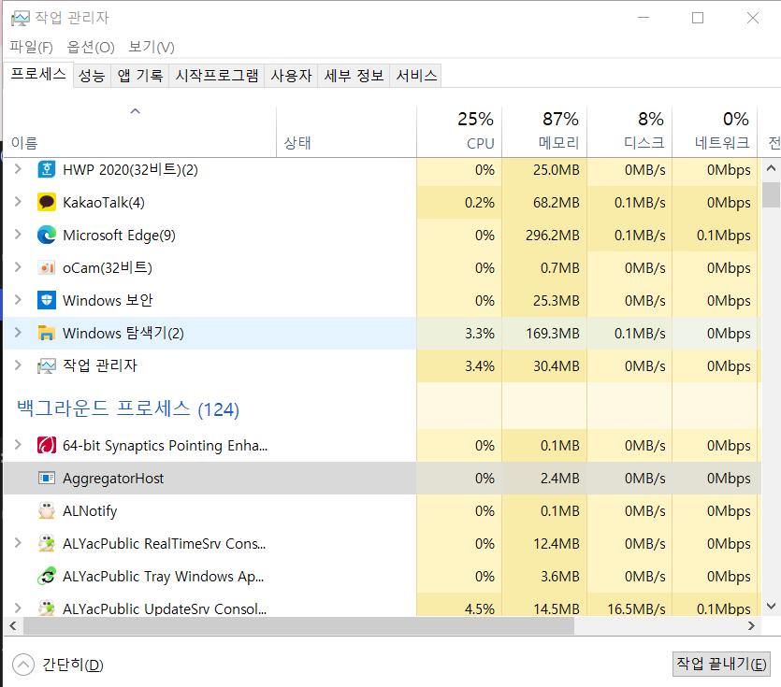Click the HWP 2020 app icon
This screenshot has height=687, width=781.
tap(47, 170)
